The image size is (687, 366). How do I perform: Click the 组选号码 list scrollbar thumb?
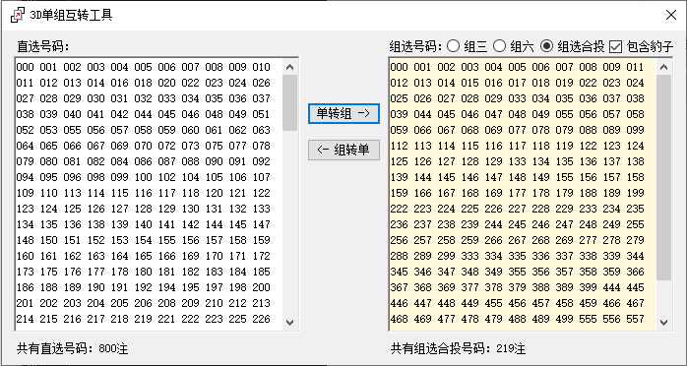click(663, 177)
